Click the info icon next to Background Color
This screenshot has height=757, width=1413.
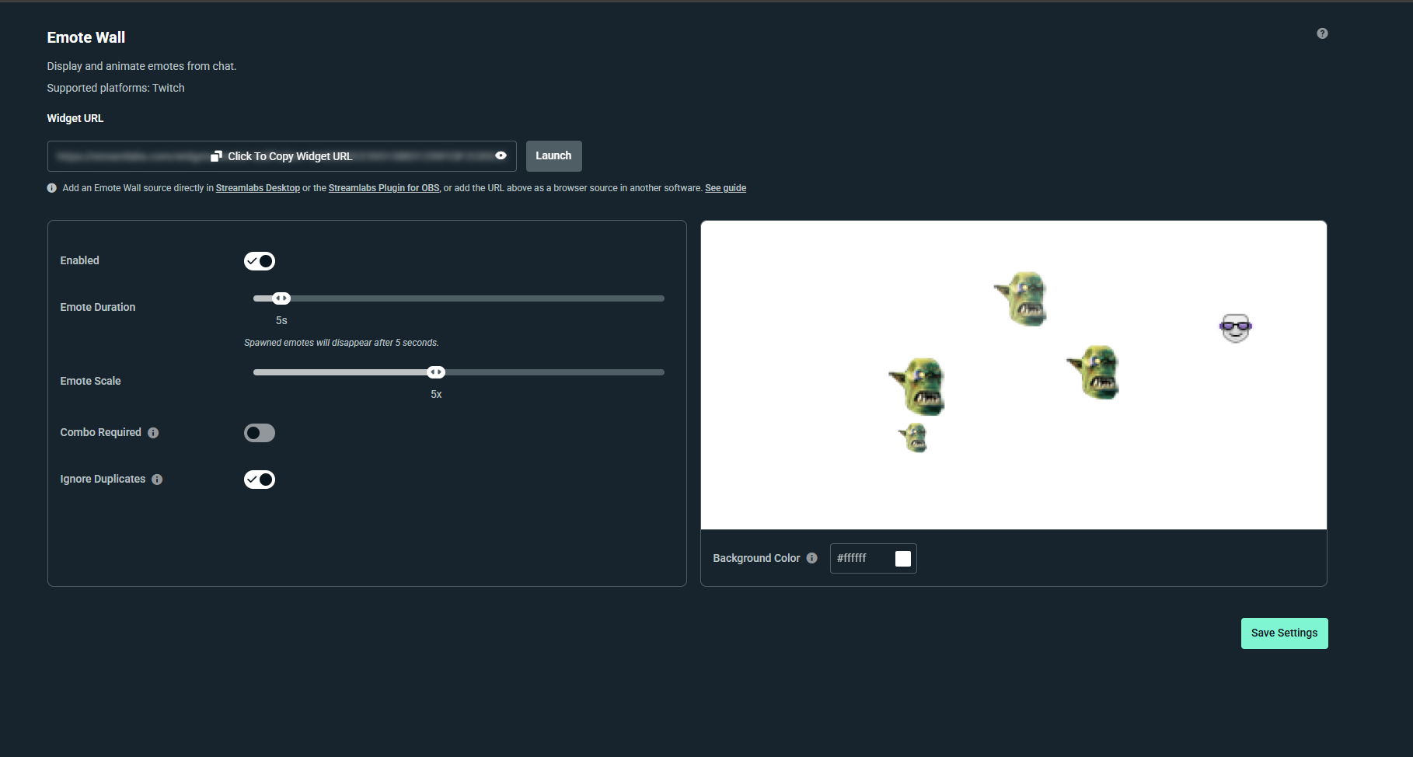811,558
